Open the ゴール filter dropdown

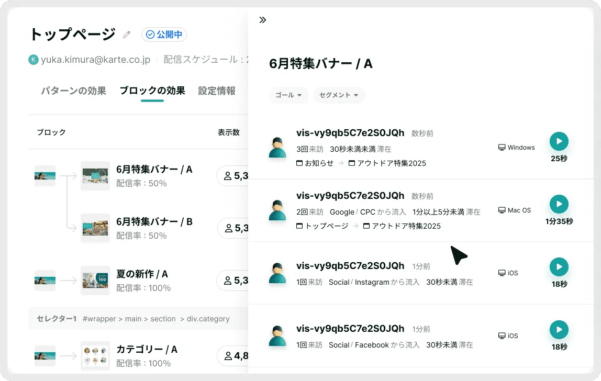[288, 95]
